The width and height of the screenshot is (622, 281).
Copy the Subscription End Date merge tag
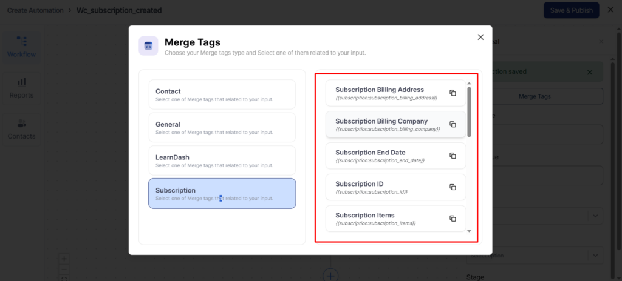(453, 156)
